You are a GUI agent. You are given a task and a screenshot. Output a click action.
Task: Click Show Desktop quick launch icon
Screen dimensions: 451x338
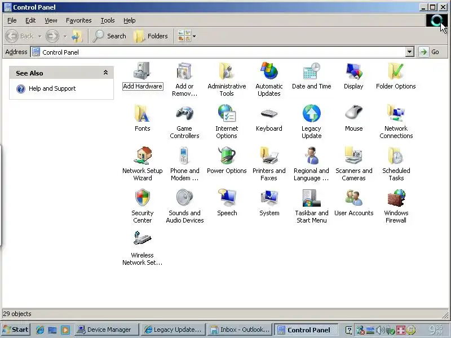pyautogui.click(x=52, y=330)
